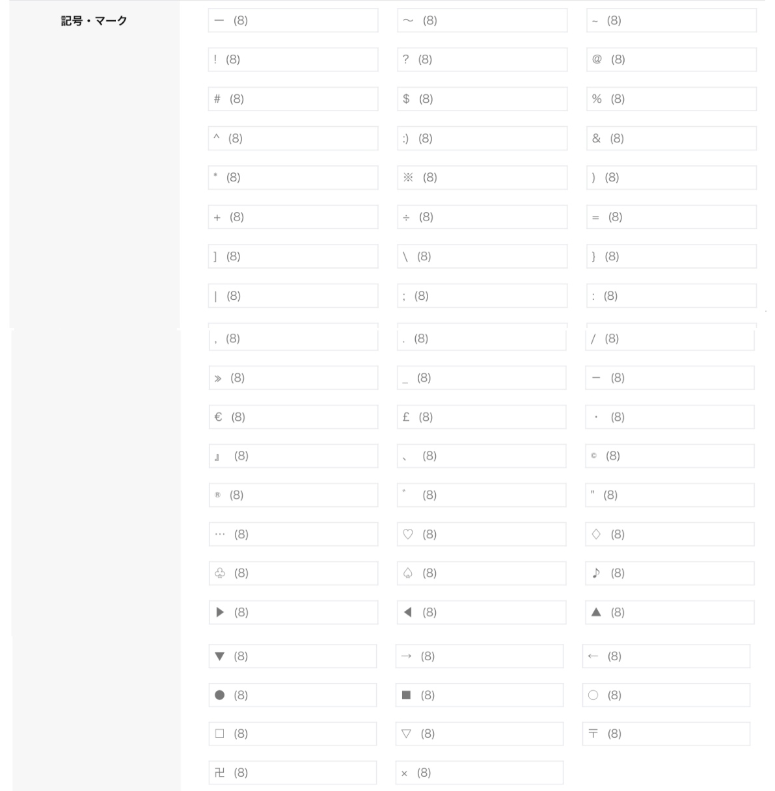775x791 pixels.
Task: Choose the postal mark 〒 button
Action: (x=666, y=734)
